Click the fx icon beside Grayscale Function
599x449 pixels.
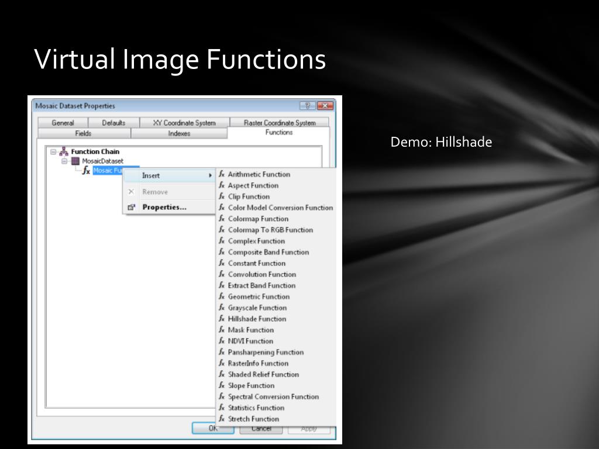[222, 308]
